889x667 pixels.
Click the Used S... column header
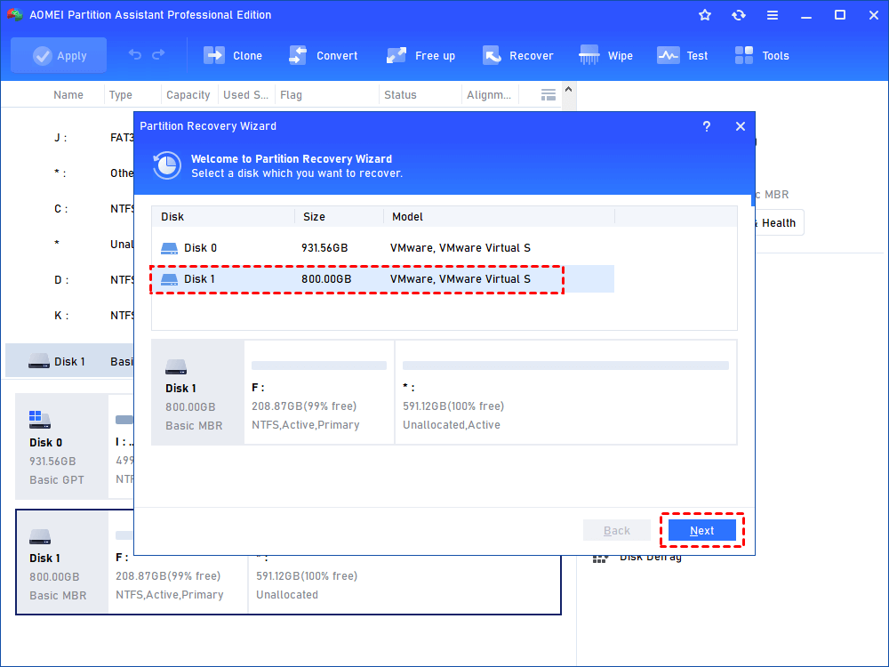click(x=245, y=95)
